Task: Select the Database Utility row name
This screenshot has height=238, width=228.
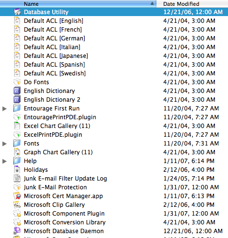Action: tap(46, 12)
